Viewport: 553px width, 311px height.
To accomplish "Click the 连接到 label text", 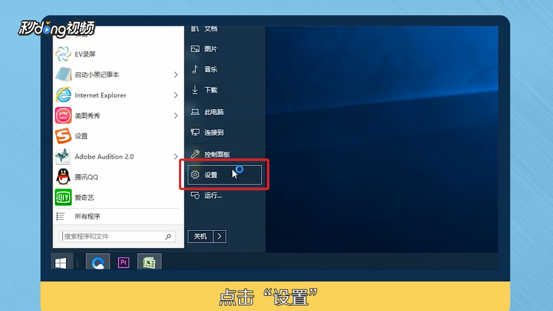I will click(214, 132).
